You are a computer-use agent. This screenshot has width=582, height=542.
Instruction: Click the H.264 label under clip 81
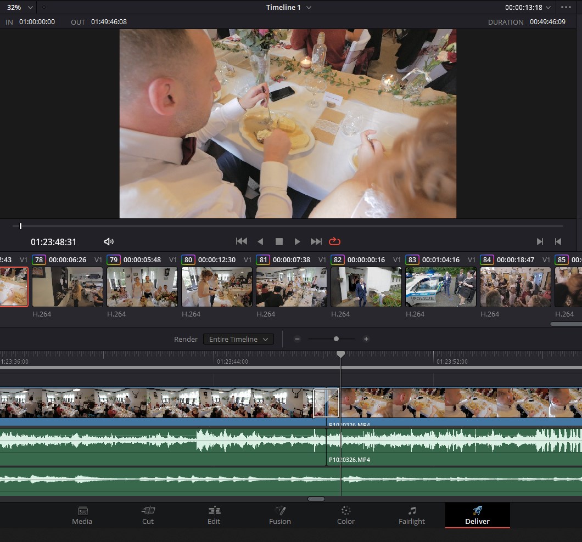(x=266, y=314)
